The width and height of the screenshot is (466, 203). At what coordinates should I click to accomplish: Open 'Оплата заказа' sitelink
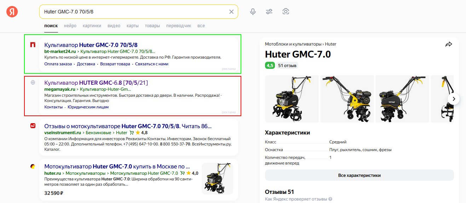coord(58,64)
